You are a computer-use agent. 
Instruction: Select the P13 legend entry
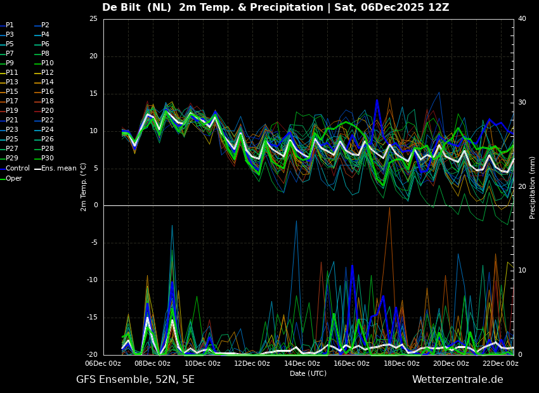click(x=11, y=82)
